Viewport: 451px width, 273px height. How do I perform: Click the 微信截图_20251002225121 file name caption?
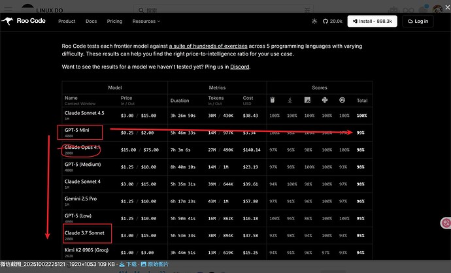33,264
